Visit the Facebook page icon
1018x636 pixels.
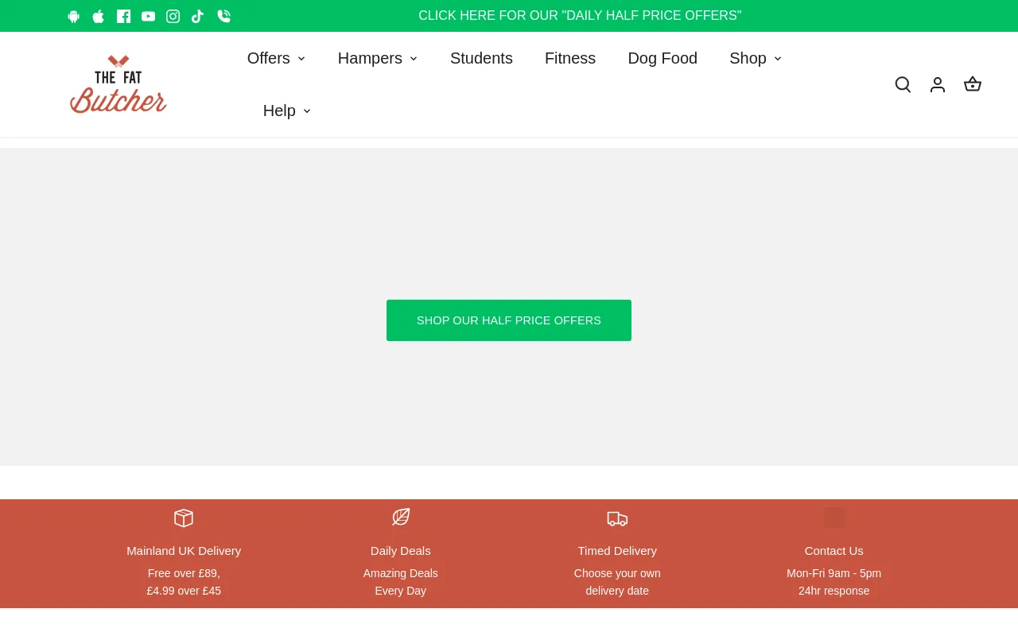123,16
